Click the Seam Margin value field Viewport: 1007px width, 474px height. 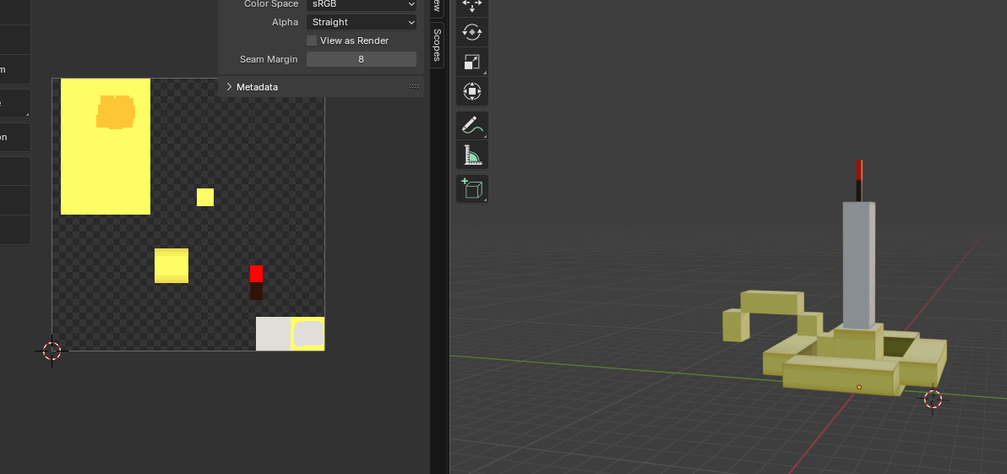(361, 59)
